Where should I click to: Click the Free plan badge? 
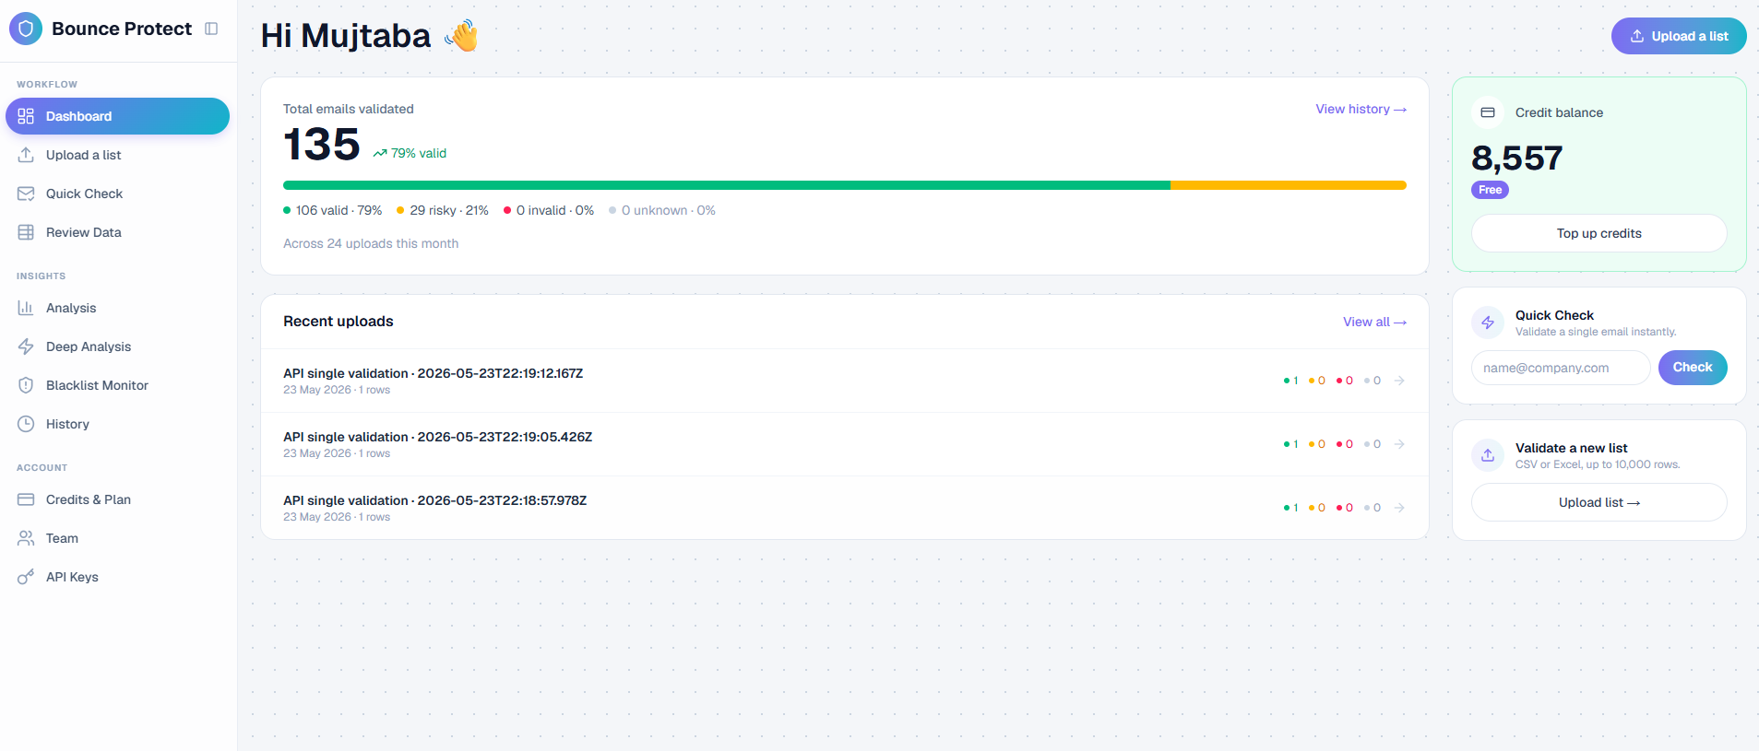pyautogui.click(x=1490, y=190)
